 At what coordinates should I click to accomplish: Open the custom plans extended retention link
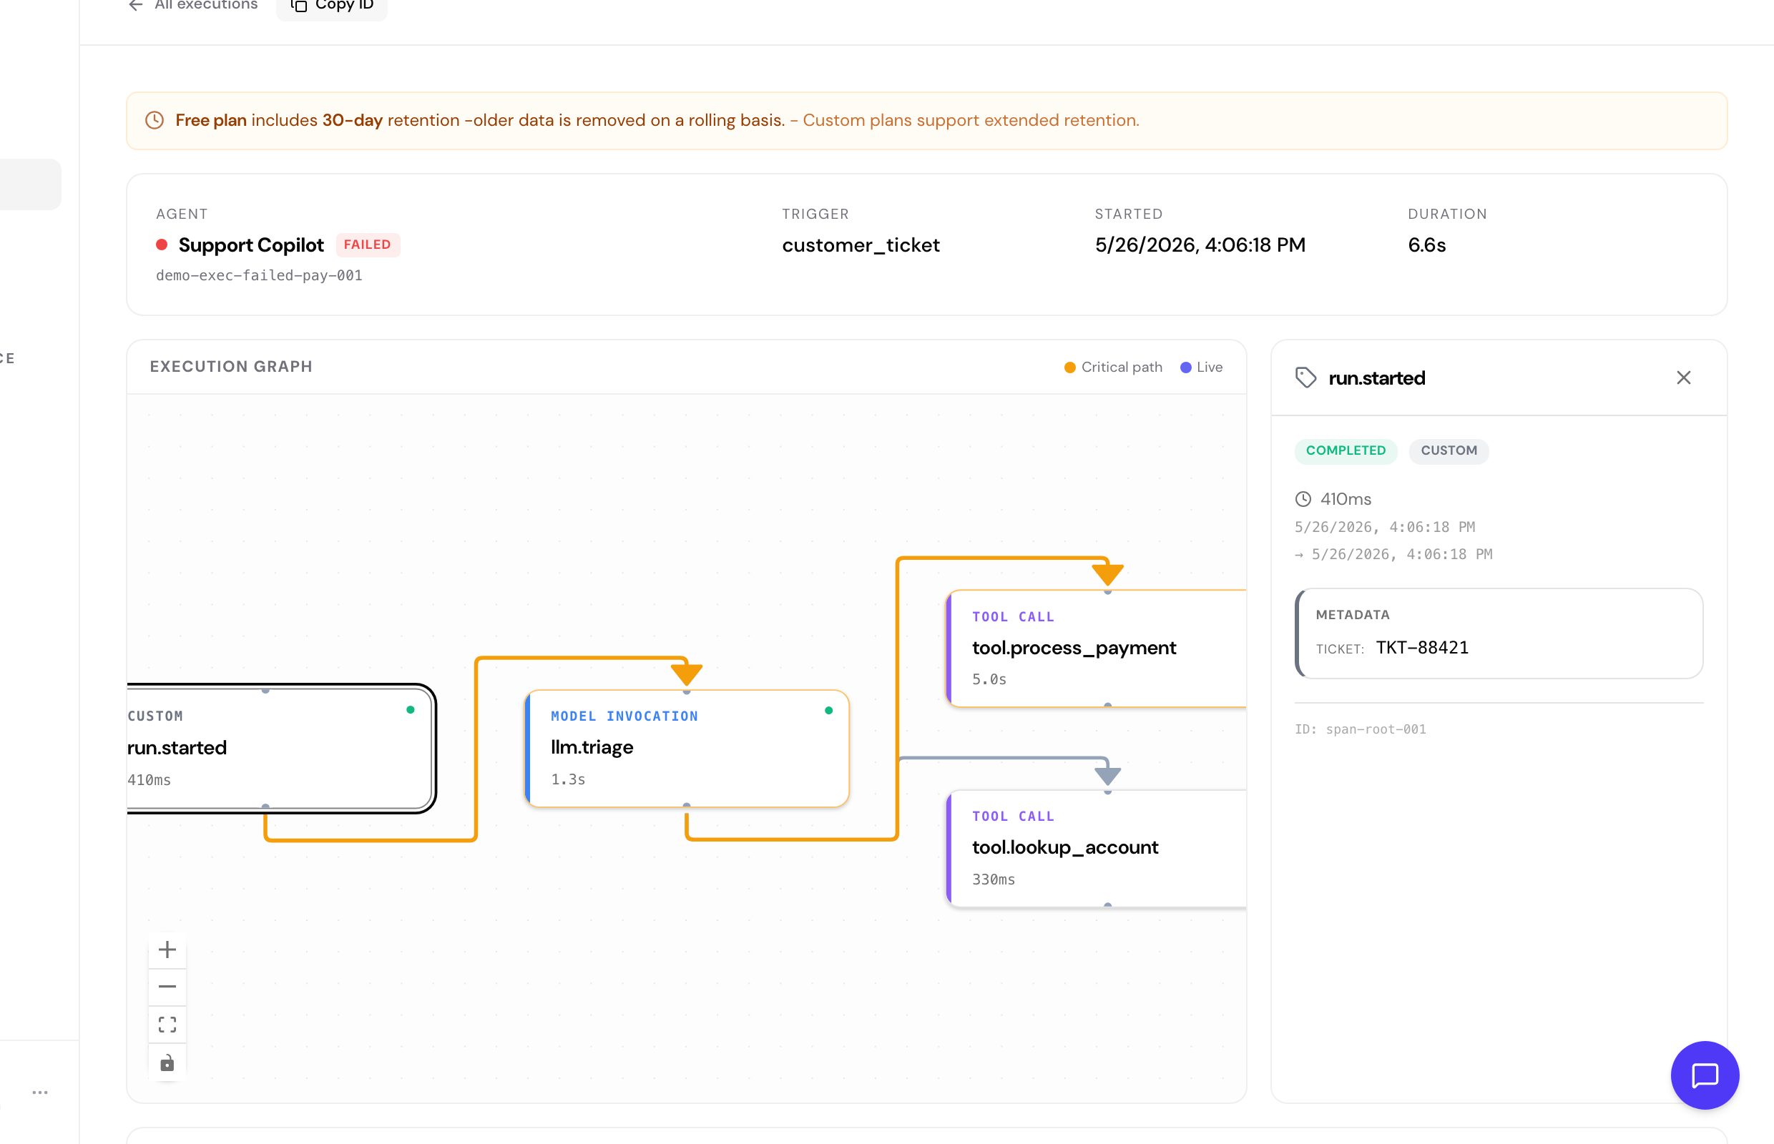[971, 120]
